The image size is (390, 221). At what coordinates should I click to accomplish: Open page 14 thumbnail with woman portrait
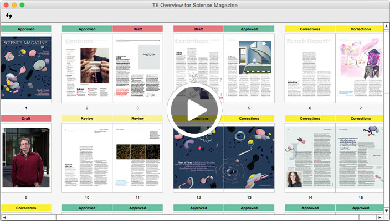pyautogui.click(x=310, y=158)
